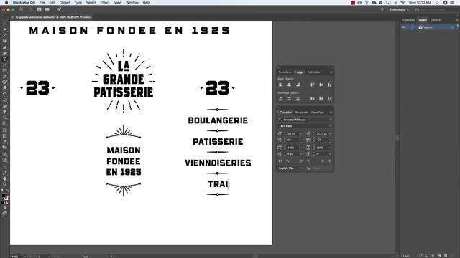Toggle Underline in Character panel

coord(323,161)
